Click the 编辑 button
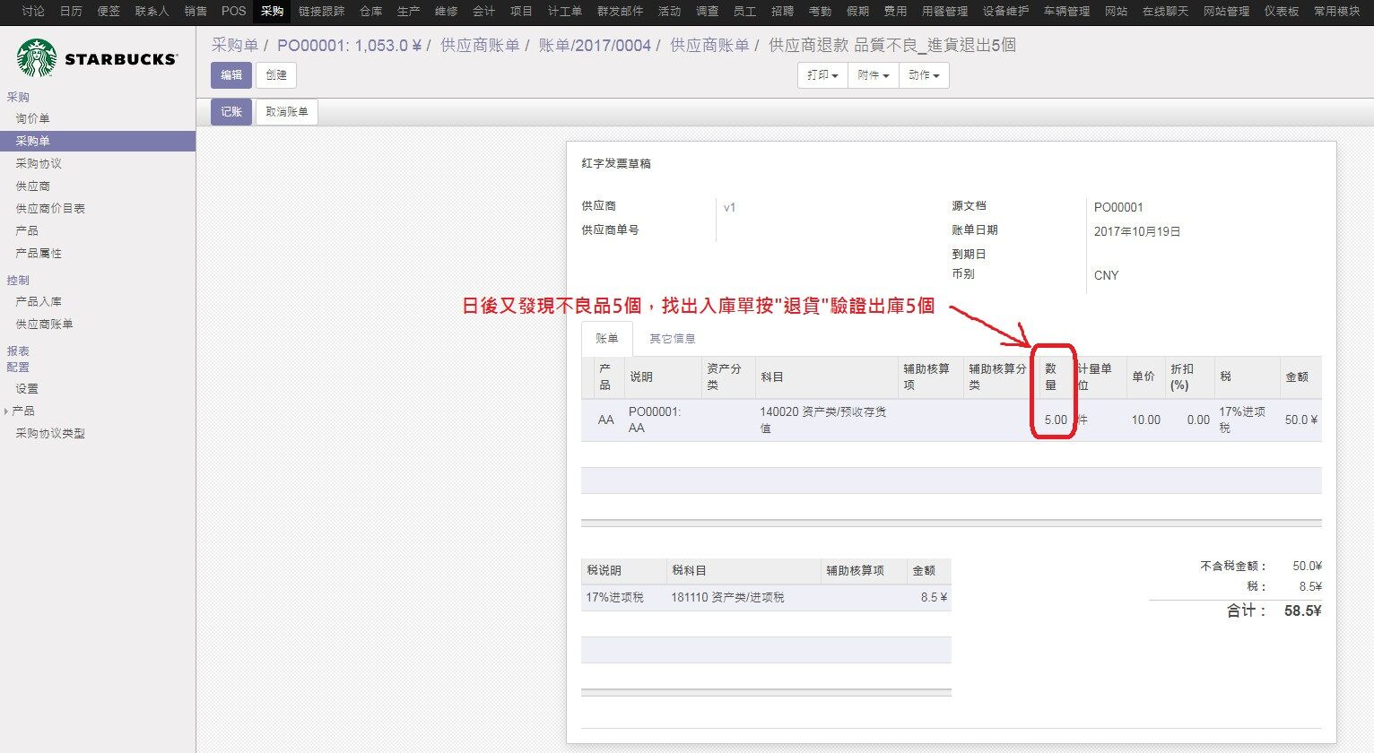Viewport: 1374px width, 753px height. coord(231,75)
